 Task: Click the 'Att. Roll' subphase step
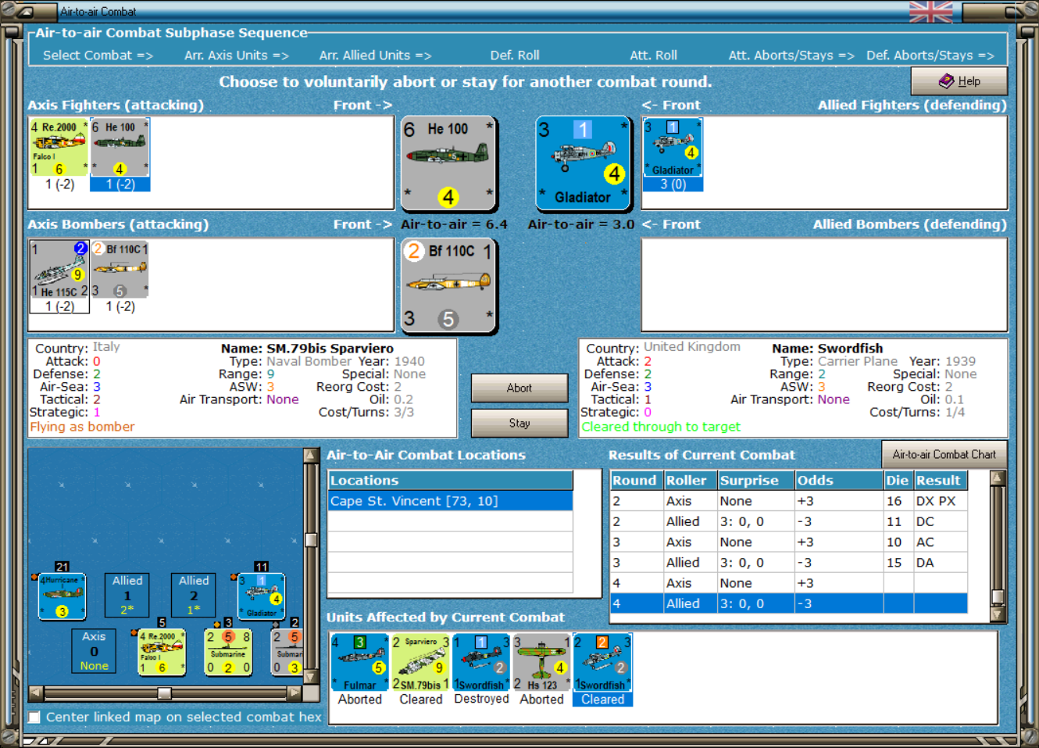click(654, 55)
